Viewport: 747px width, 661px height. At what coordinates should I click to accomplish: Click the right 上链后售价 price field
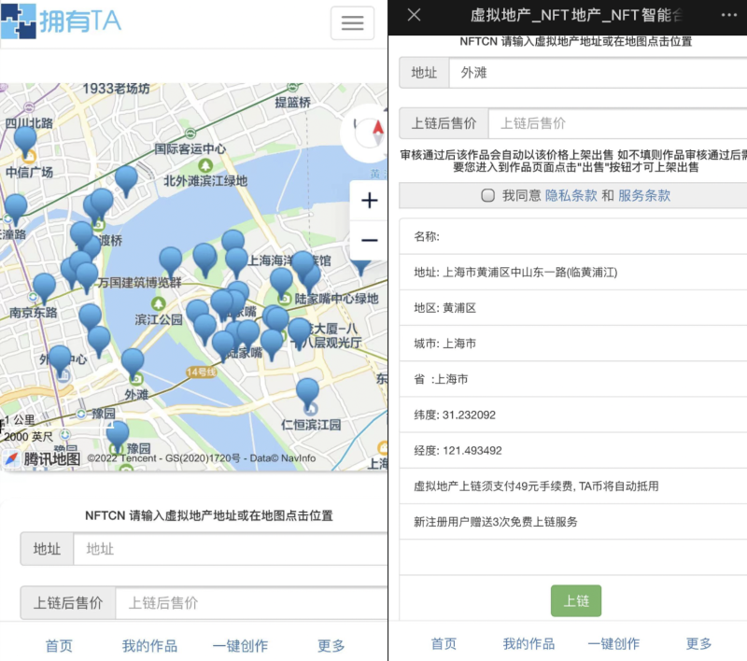click(x=618, y=123)
